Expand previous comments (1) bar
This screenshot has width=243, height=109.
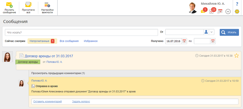click(58, 73)
